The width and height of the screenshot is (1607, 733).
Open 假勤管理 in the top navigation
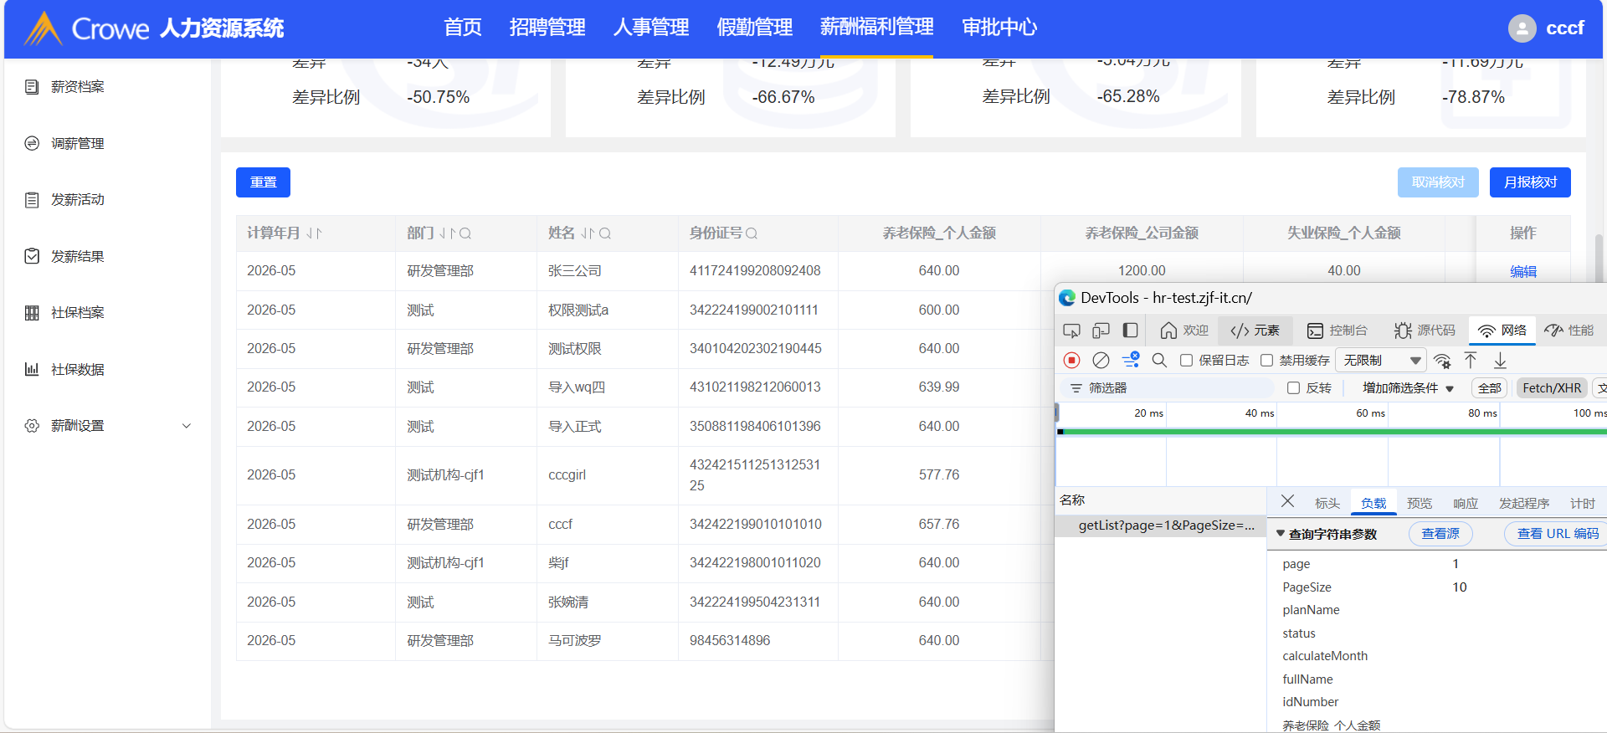754,28
